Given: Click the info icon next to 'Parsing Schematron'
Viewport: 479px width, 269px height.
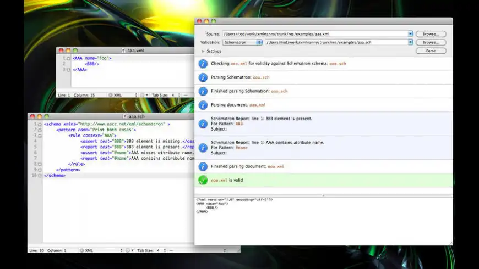Looking at the screenshot, I should click(x=203, y=77).
